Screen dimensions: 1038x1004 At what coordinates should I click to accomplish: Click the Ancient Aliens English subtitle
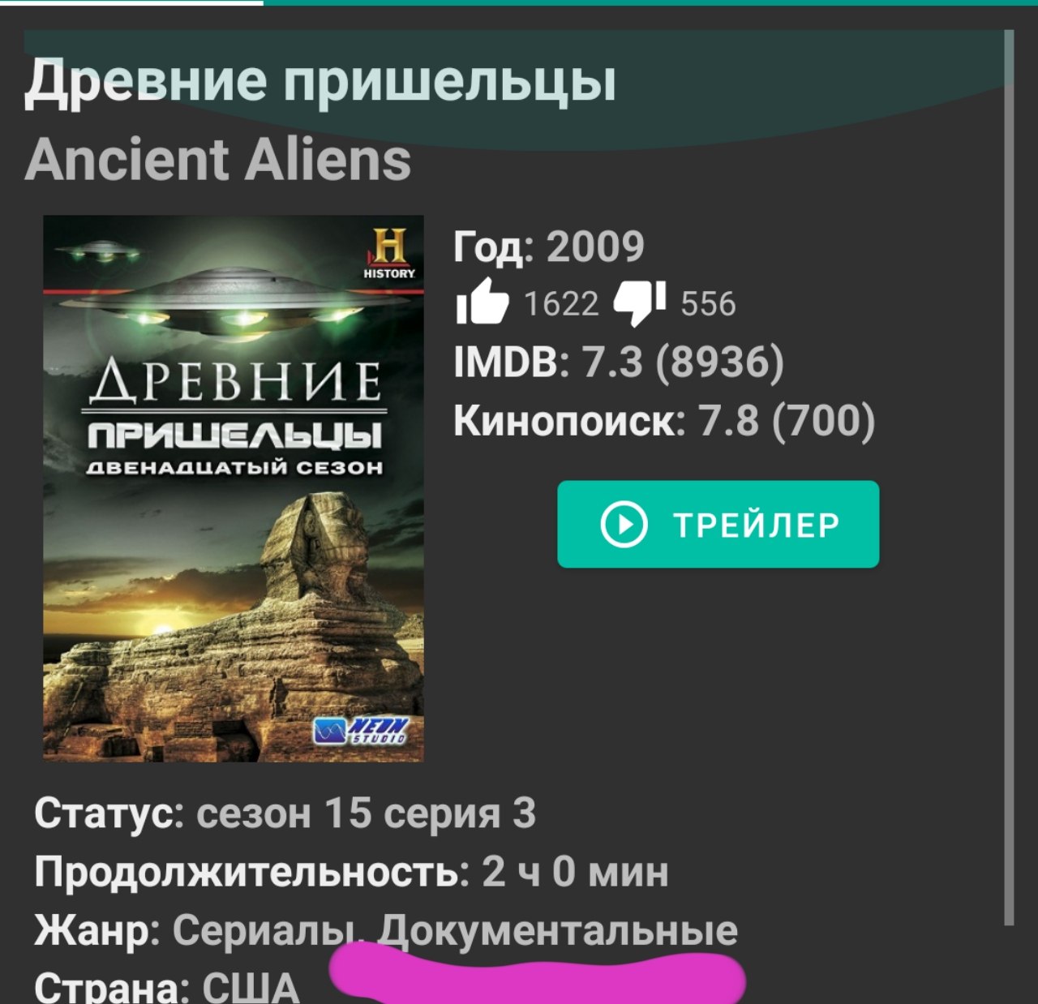pos(218,159)
